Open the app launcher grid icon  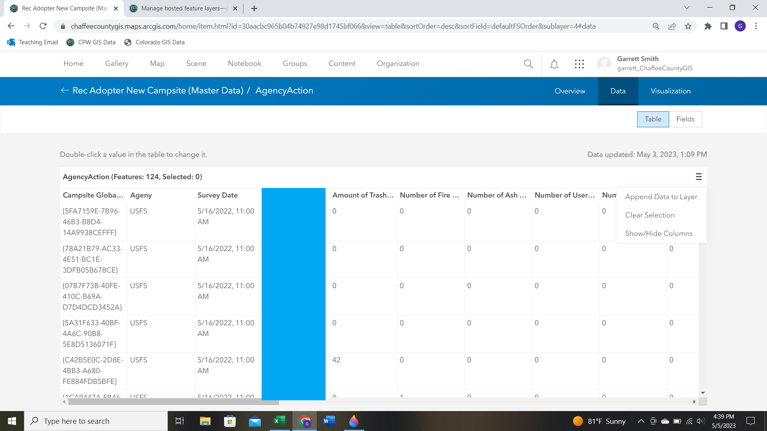point(579,64)
